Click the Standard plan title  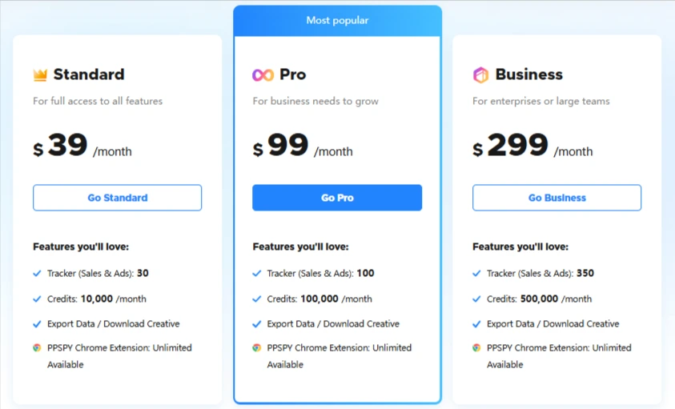89,74
